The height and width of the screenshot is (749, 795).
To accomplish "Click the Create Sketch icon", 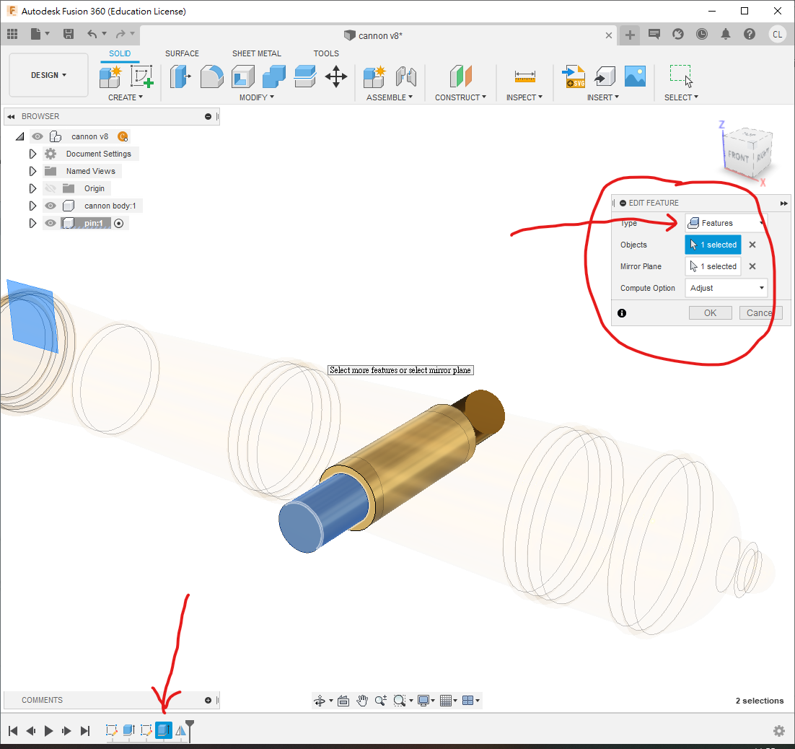I will [141, 76].
